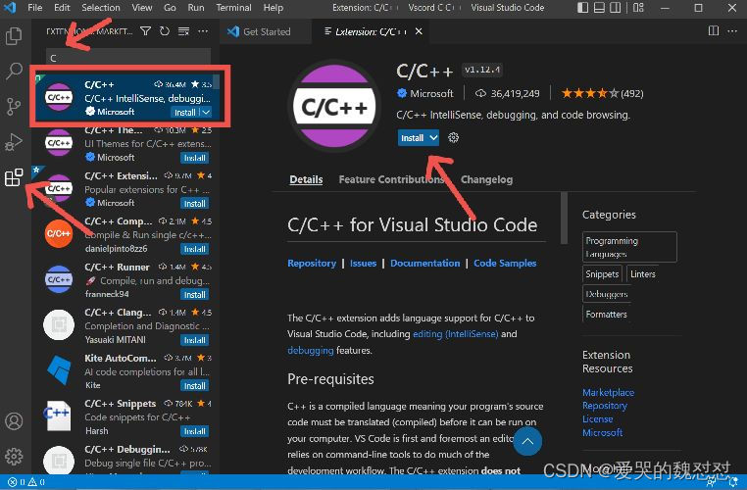Customize layout icon in title bar

(638, 8)
